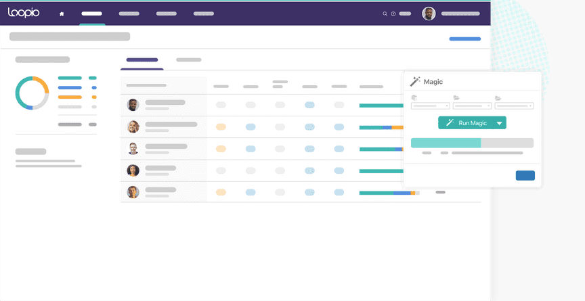Click the orange status pill in the second row
585x301 pixels.
221,127
